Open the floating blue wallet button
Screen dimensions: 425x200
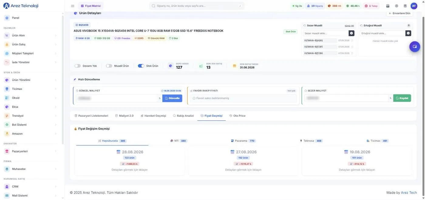pos(415,47)
